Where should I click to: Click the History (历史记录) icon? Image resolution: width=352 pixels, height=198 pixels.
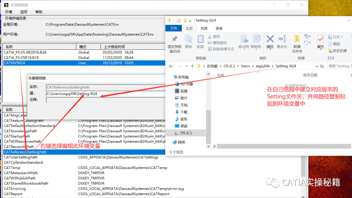tap(330, 51)
